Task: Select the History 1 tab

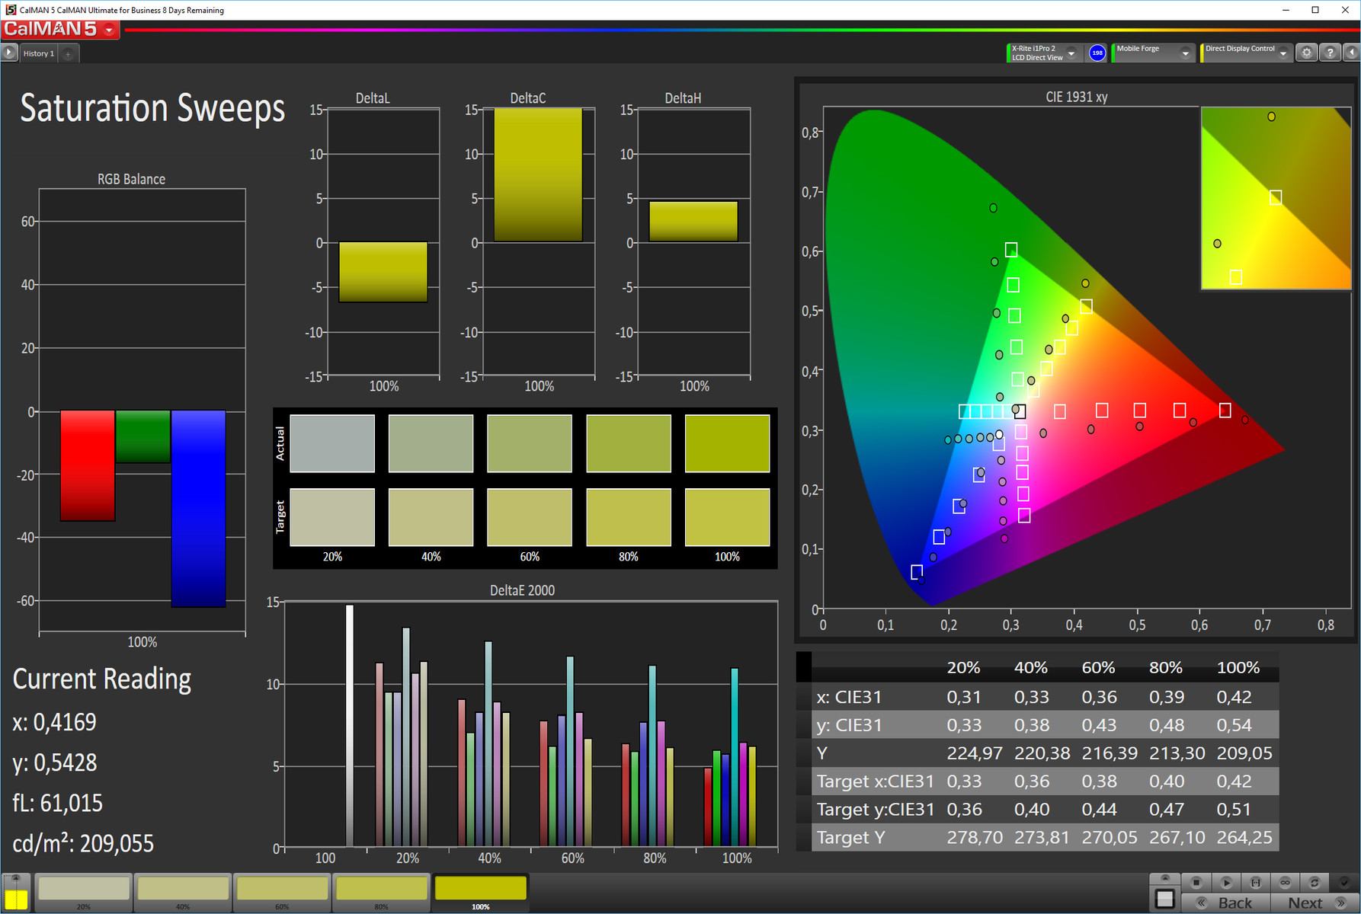Action: point(40,53)
